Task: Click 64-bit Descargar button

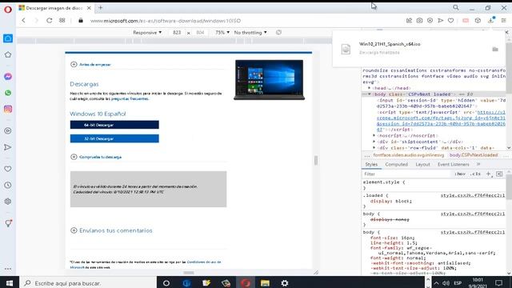Action: click(x=114, y=125)
